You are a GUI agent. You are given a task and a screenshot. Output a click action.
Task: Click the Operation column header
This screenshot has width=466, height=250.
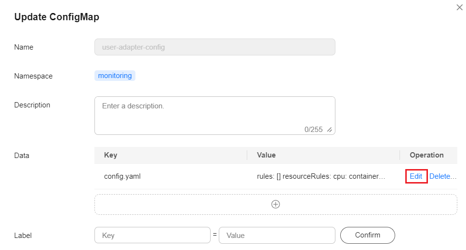point(427,155)
